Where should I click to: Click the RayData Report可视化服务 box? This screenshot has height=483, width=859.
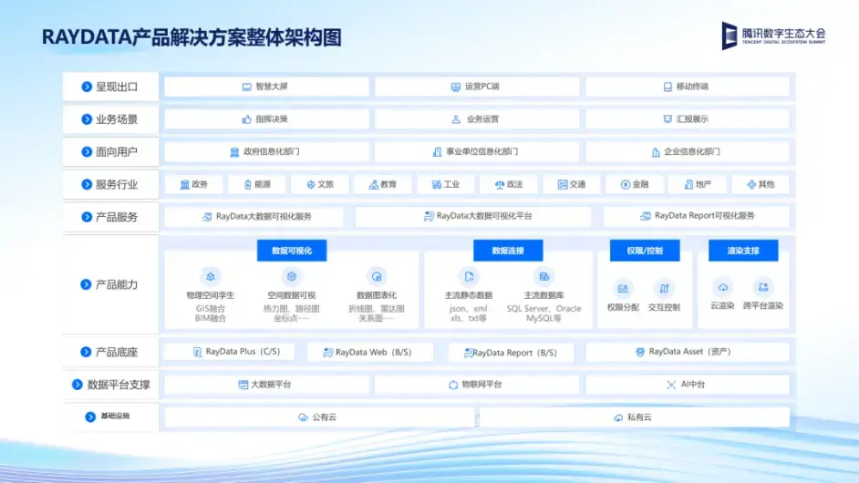[x=697, y=216]
